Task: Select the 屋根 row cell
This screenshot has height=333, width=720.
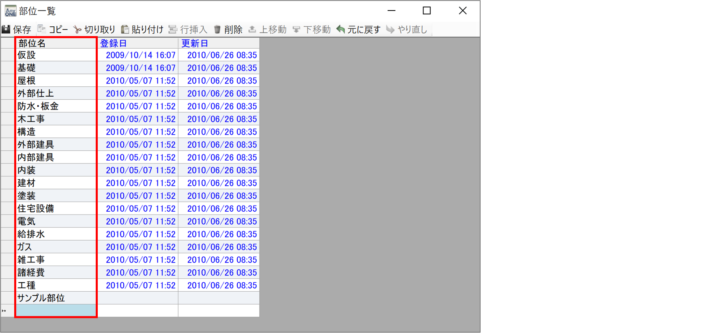Action: point(56,80)
